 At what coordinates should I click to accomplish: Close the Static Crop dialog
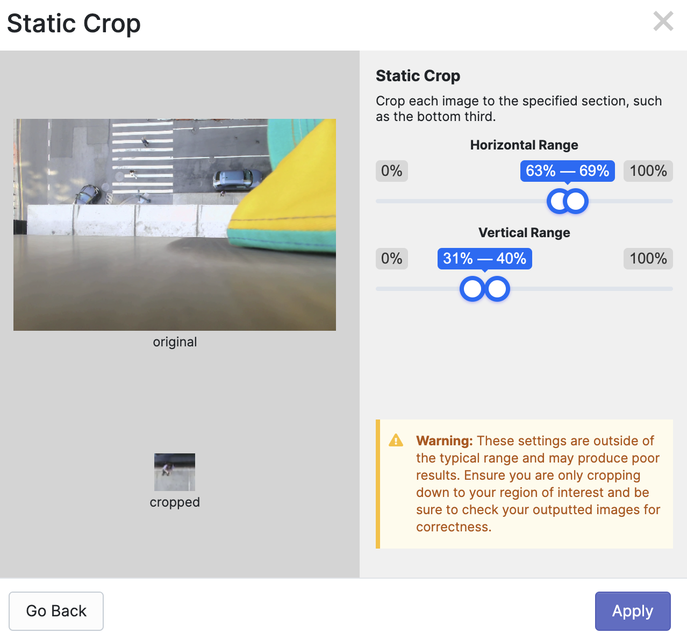pyautogui.click(x=663, y=22)
